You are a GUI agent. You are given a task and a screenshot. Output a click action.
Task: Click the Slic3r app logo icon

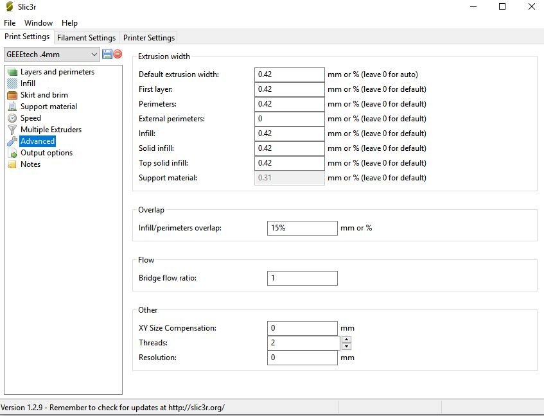coord(10,6)
